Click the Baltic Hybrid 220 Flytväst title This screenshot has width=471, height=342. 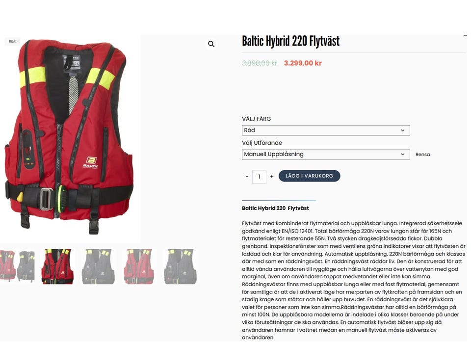[290, 42]
